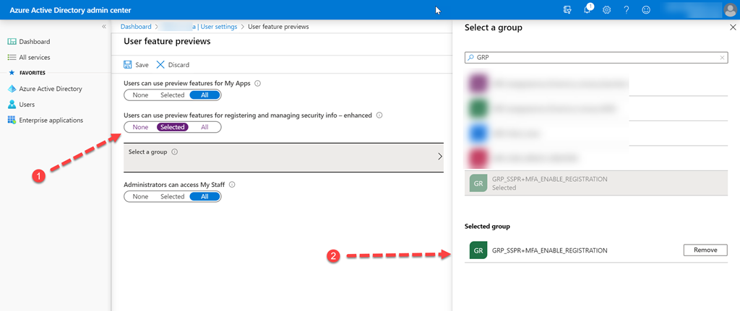Select the blurred green group result
Image resolution: width=740 pixels, height=311 pixels.
tap(595, 108)
